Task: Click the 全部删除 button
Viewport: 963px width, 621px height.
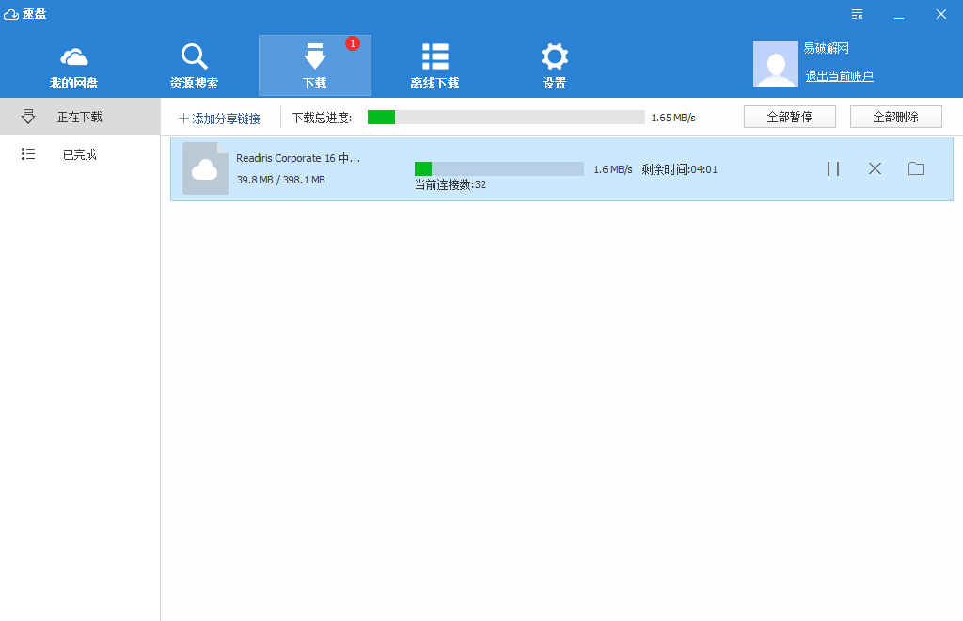Action: point(895,117)
